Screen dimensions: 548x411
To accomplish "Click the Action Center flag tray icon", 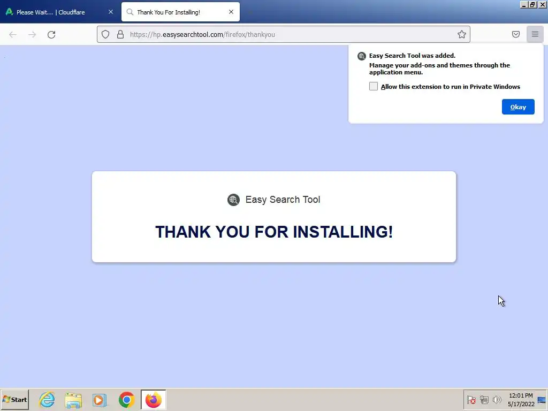I will coord(471,399).
